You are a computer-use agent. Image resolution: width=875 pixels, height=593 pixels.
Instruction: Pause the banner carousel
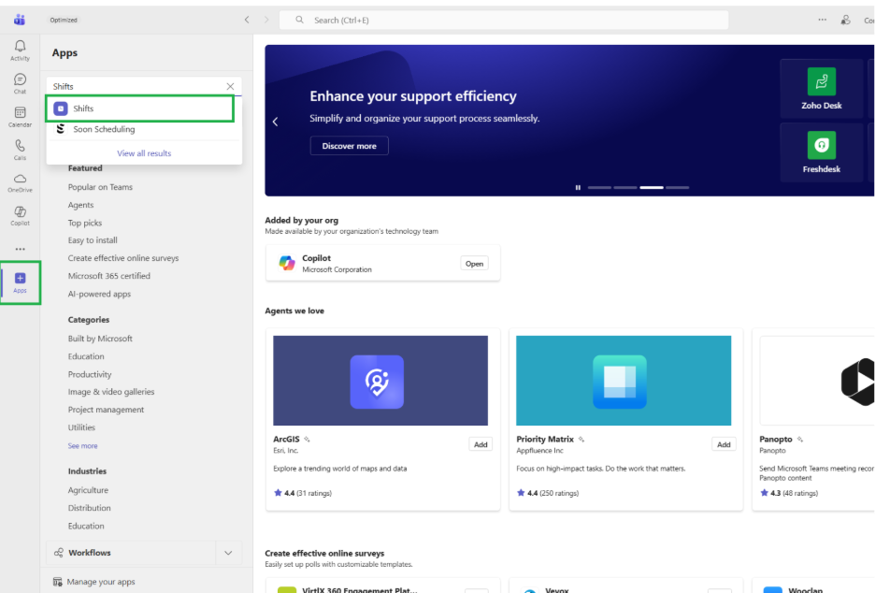578,188
